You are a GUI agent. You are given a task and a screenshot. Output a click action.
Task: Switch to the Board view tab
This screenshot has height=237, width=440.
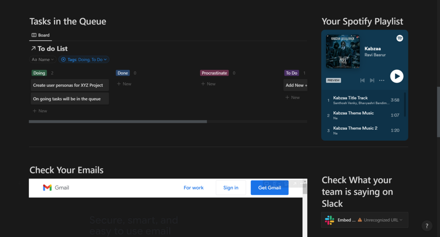(40, 35)
